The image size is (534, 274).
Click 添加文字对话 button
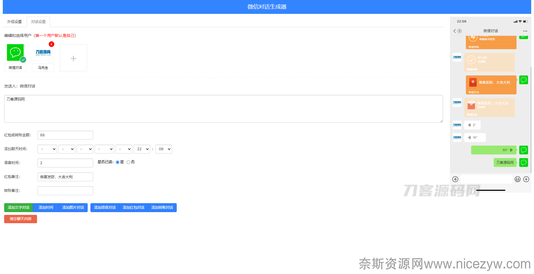coord(19,208)
